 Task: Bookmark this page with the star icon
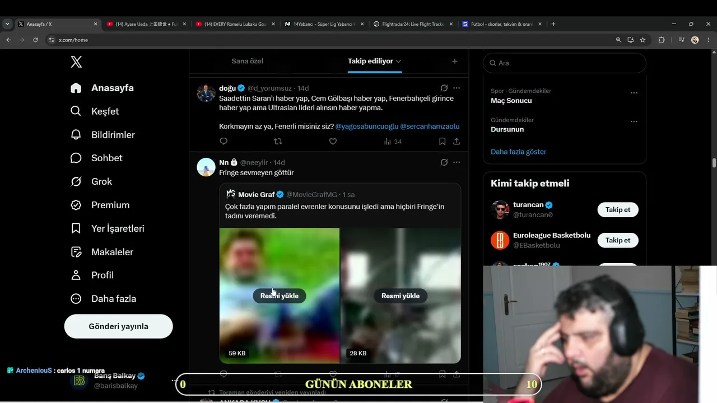click(642, 40)
